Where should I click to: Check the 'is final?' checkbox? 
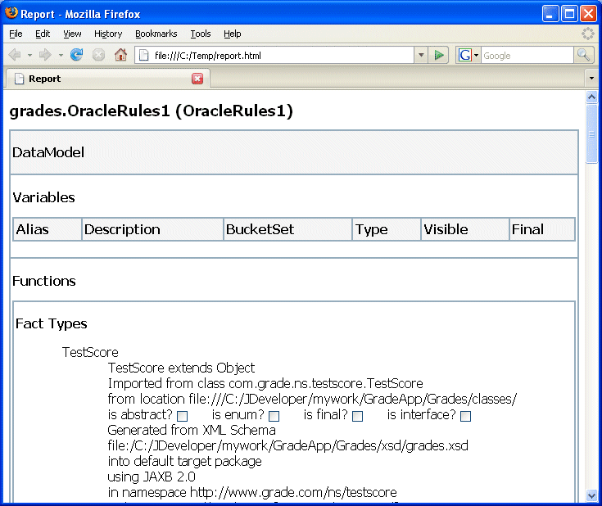click(x=357, y=416)
